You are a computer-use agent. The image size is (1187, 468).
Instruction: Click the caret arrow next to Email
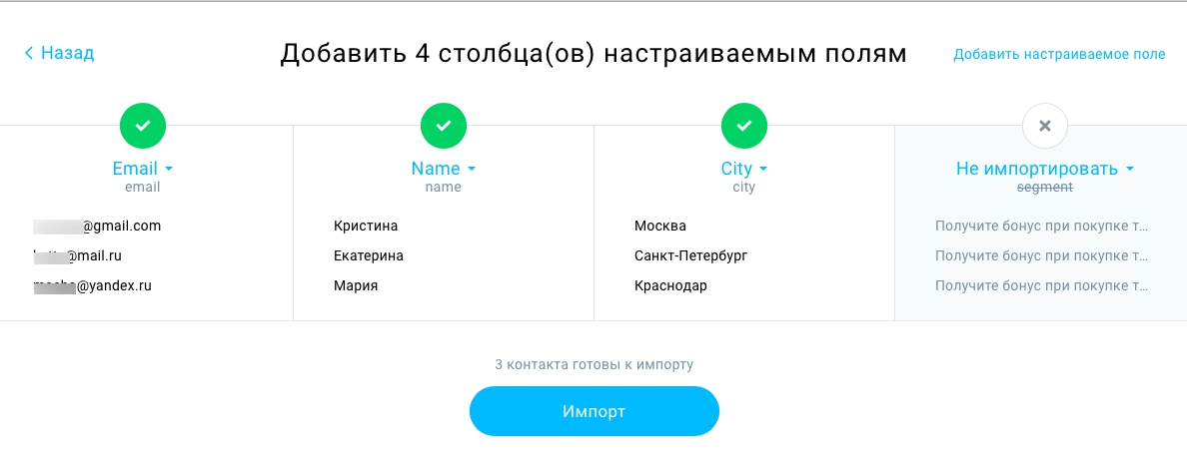(x=169, y=169)
